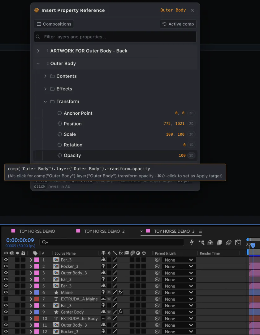Hide the Maine layer eye toggle
Image resolution: width=260 pixels, height=335 pixels.
(6, 292)
